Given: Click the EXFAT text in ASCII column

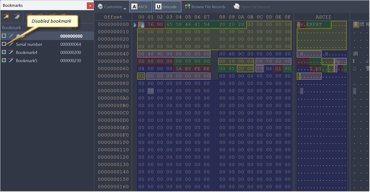Looking at the screenshot, I should pos(314,25).
